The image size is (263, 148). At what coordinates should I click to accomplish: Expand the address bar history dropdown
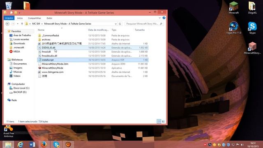pos(115,24)
